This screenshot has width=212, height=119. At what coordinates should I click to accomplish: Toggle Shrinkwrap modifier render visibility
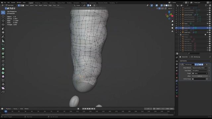[x=202, y=65]
